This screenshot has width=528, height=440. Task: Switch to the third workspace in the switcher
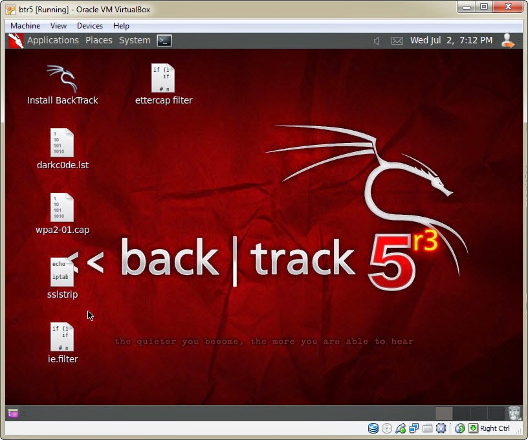pyautogui.click(x=479, y=413)
